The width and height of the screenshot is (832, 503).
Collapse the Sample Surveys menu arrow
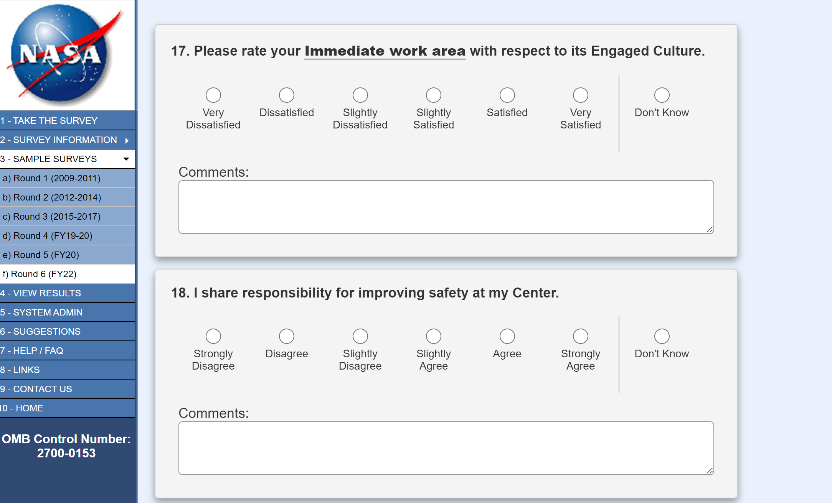pos(126,159)
